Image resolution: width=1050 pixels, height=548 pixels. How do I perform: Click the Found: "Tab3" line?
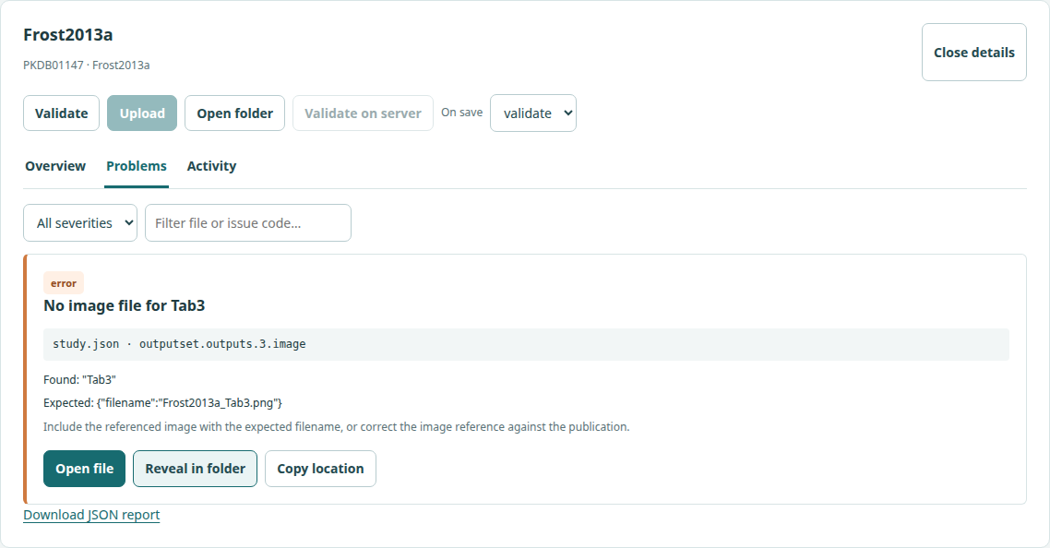(x=79, y=380)
